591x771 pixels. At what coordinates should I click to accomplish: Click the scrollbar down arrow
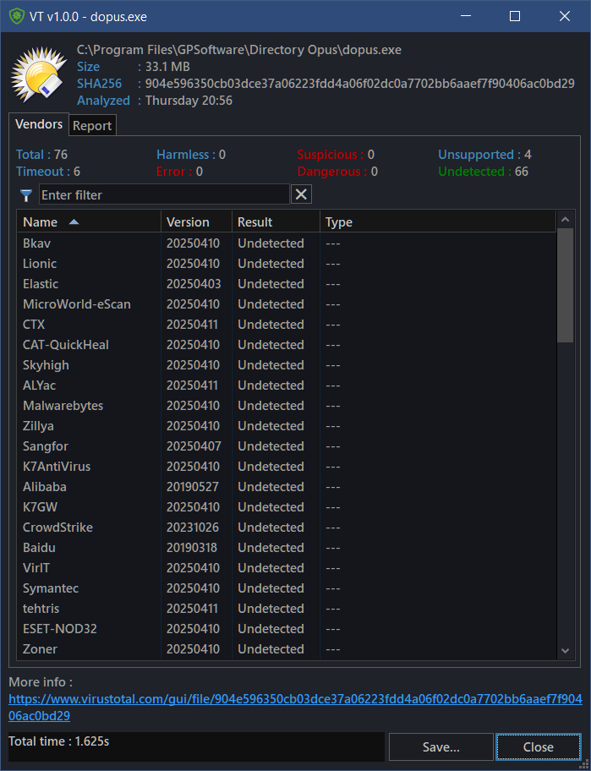565,651
